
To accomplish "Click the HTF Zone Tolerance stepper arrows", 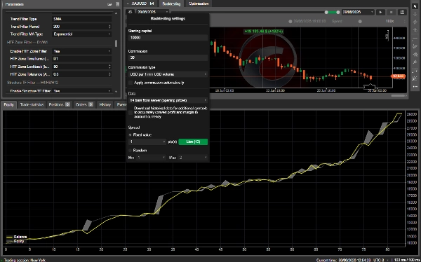I will (x=109, y=74).
